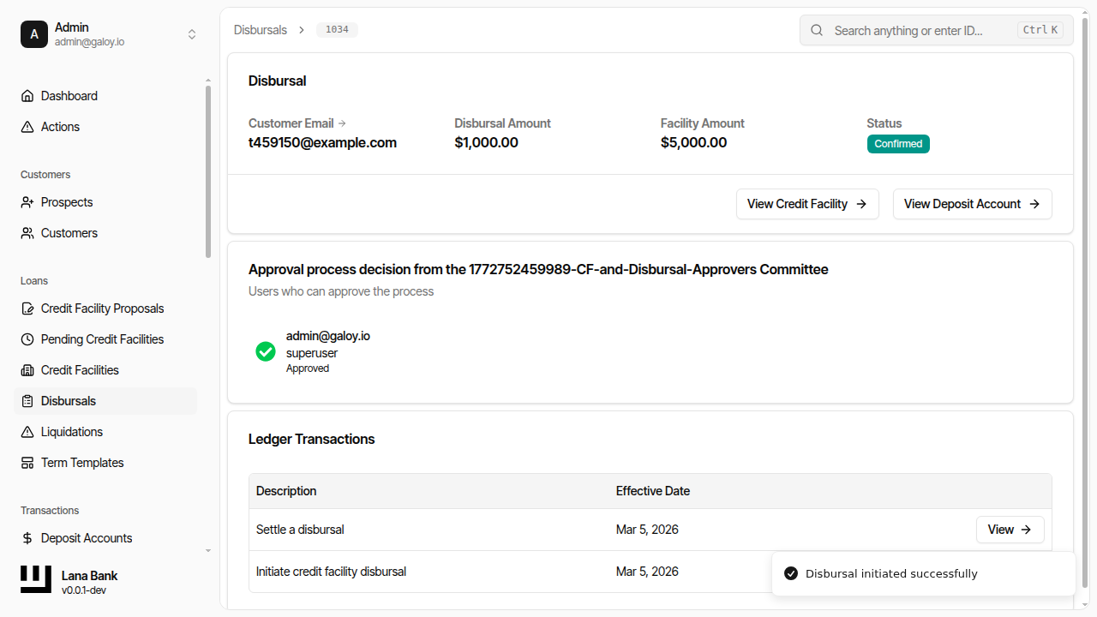The image size is (1097, 617).
Task: Click the green approved checkmark icon
Action: pyautogui.click(x=266, y=351)
